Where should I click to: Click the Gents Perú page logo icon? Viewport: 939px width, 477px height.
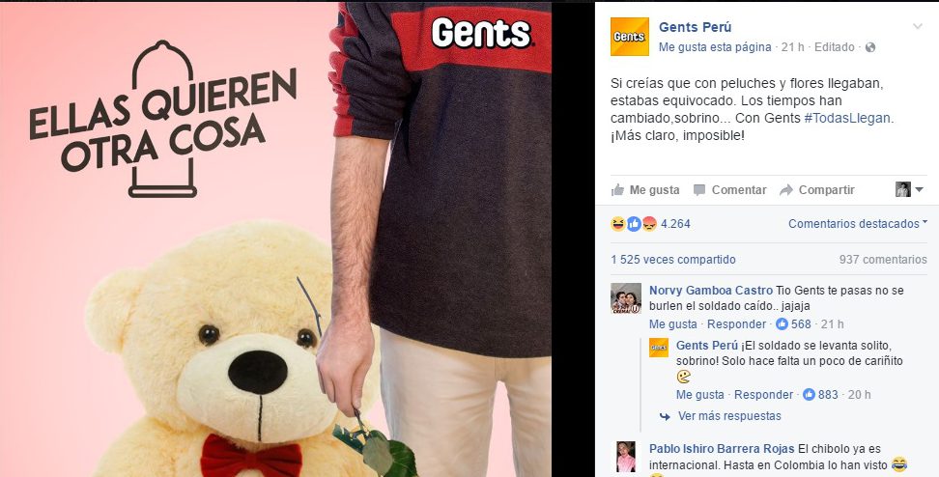tap(630, 37)
